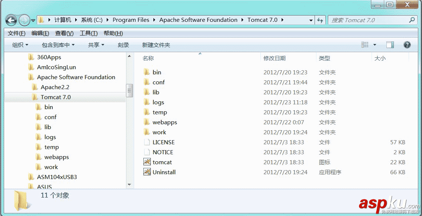Select the conf folder icon in file list
Viewport: 422px width, 216px height.
(x=147, y=82)
